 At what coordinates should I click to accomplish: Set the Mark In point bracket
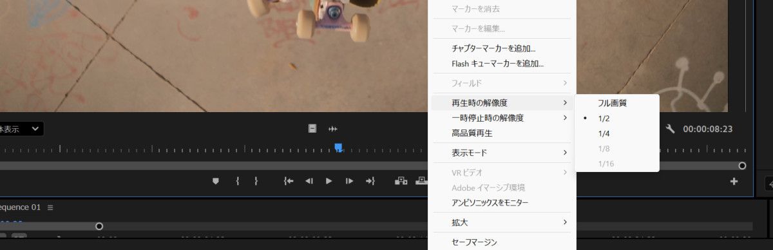tap(238, 181)
